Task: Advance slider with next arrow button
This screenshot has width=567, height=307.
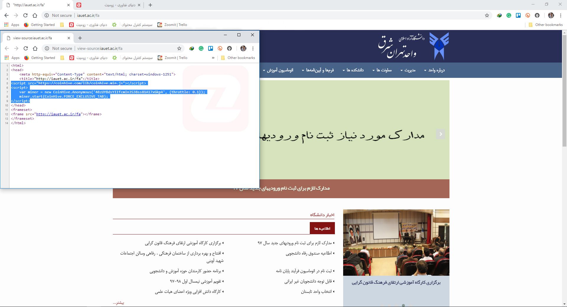Action: tap(441, 134)
